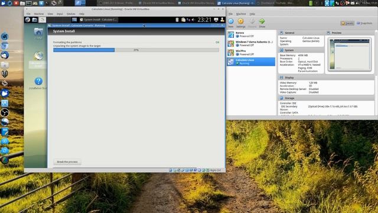Select the Korora virtual machine
This screenshot has width=378, height=213.
pyautogui.click(x=251, y=34)
